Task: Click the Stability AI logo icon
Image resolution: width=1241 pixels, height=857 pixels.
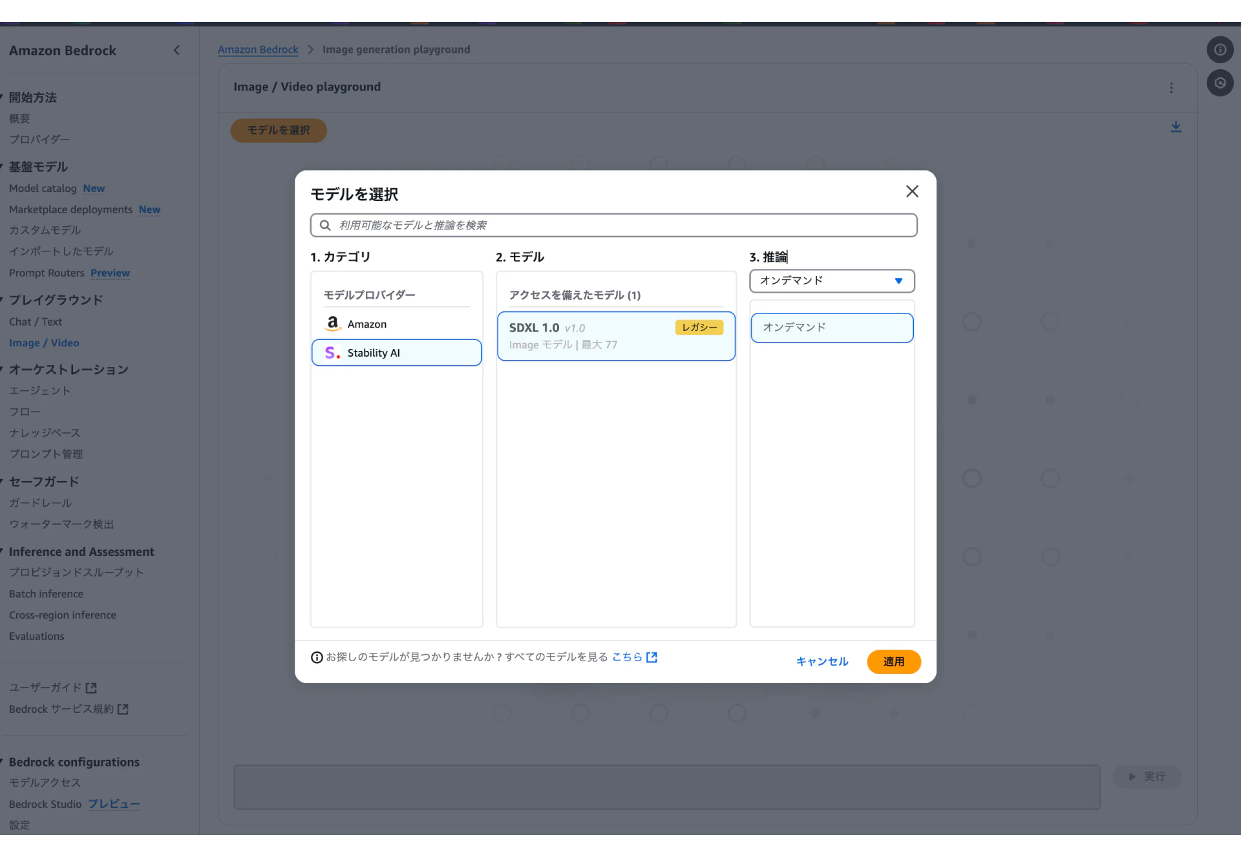Action: pyautogui.click(x=332, y=353)
